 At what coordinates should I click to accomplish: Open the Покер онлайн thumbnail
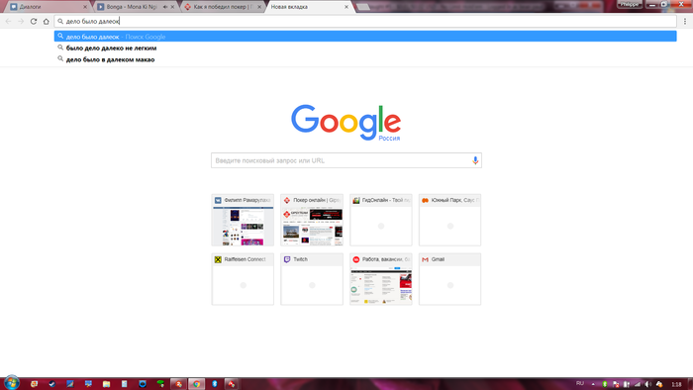pos(312,220)
